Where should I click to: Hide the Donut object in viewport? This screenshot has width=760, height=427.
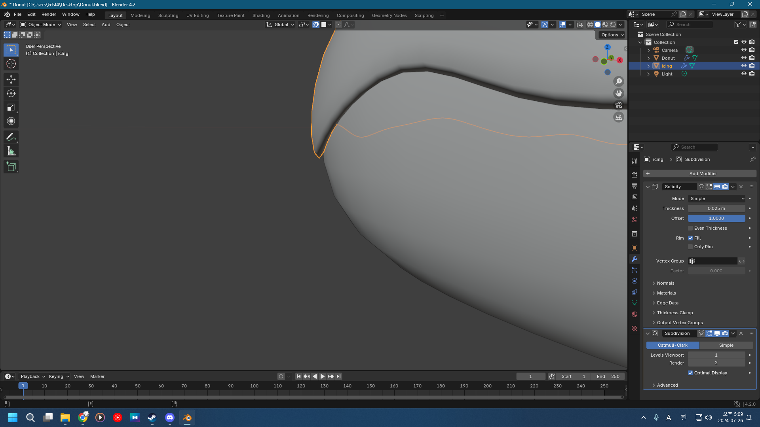coord(744,58)
